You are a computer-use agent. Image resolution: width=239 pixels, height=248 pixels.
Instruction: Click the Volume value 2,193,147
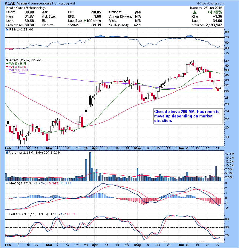[x=214, y=25]
